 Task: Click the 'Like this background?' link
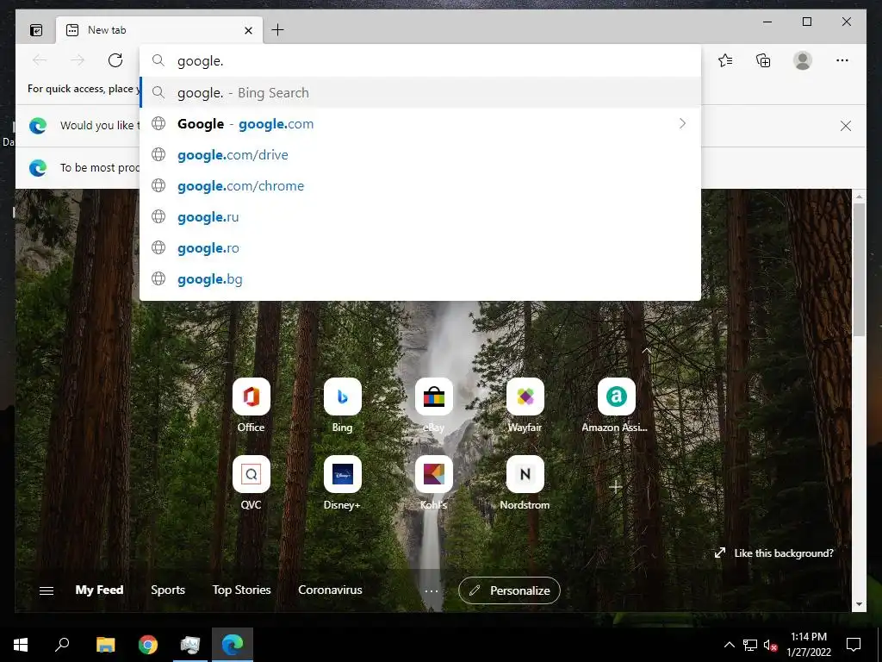pos(774,553)
